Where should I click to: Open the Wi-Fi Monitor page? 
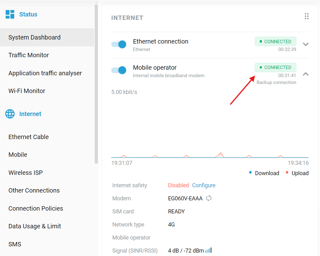pos(27,91)
